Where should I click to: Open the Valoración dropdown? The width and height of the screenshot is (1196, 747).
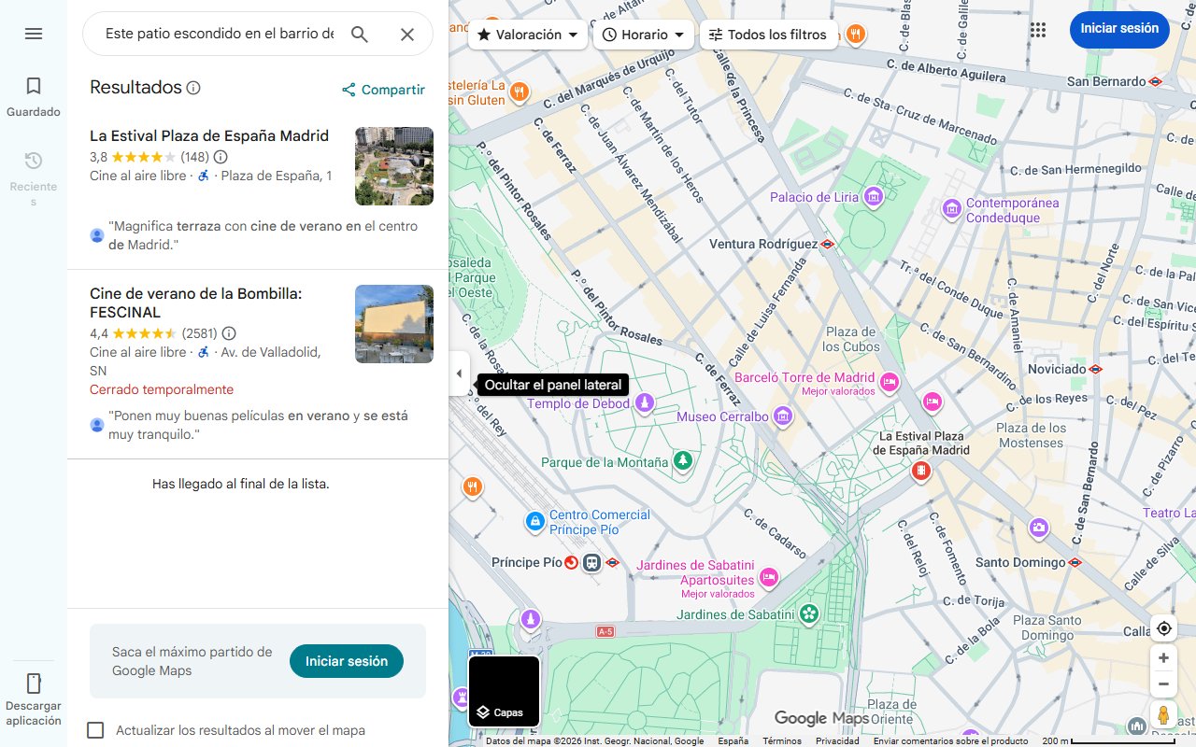[526, 34]
